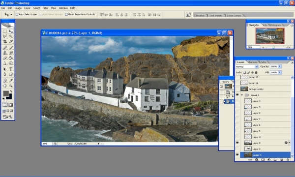Create new adjustment layer button
This screenshot has height=177, width=295.
point(269,160)
